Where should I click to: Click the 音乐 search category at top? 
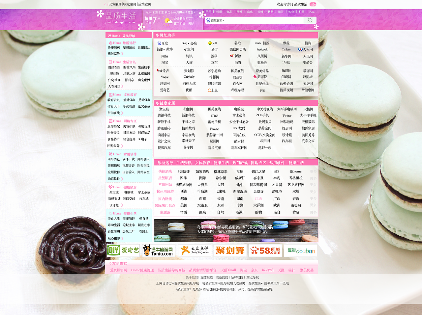pos(250,12)
